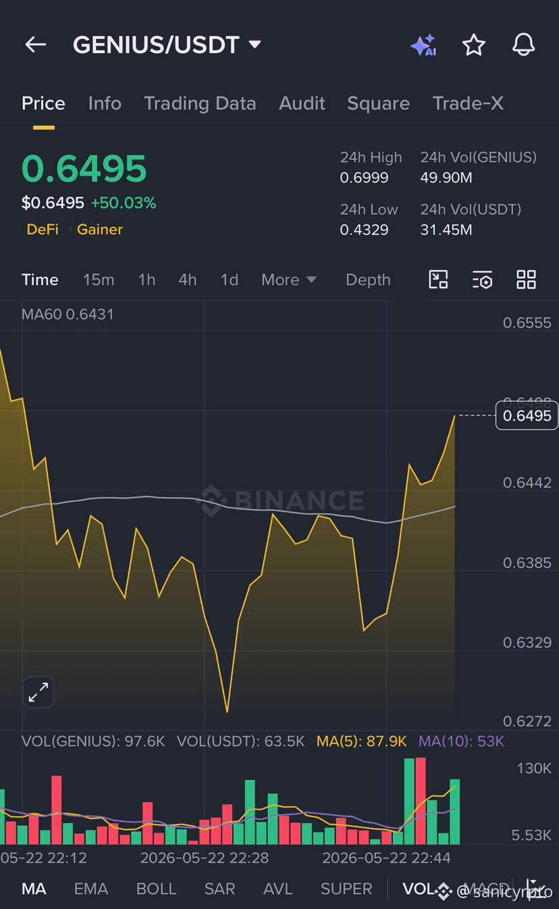Select the 4h interval
Screen dimensions: 559x909
point(188,280)
